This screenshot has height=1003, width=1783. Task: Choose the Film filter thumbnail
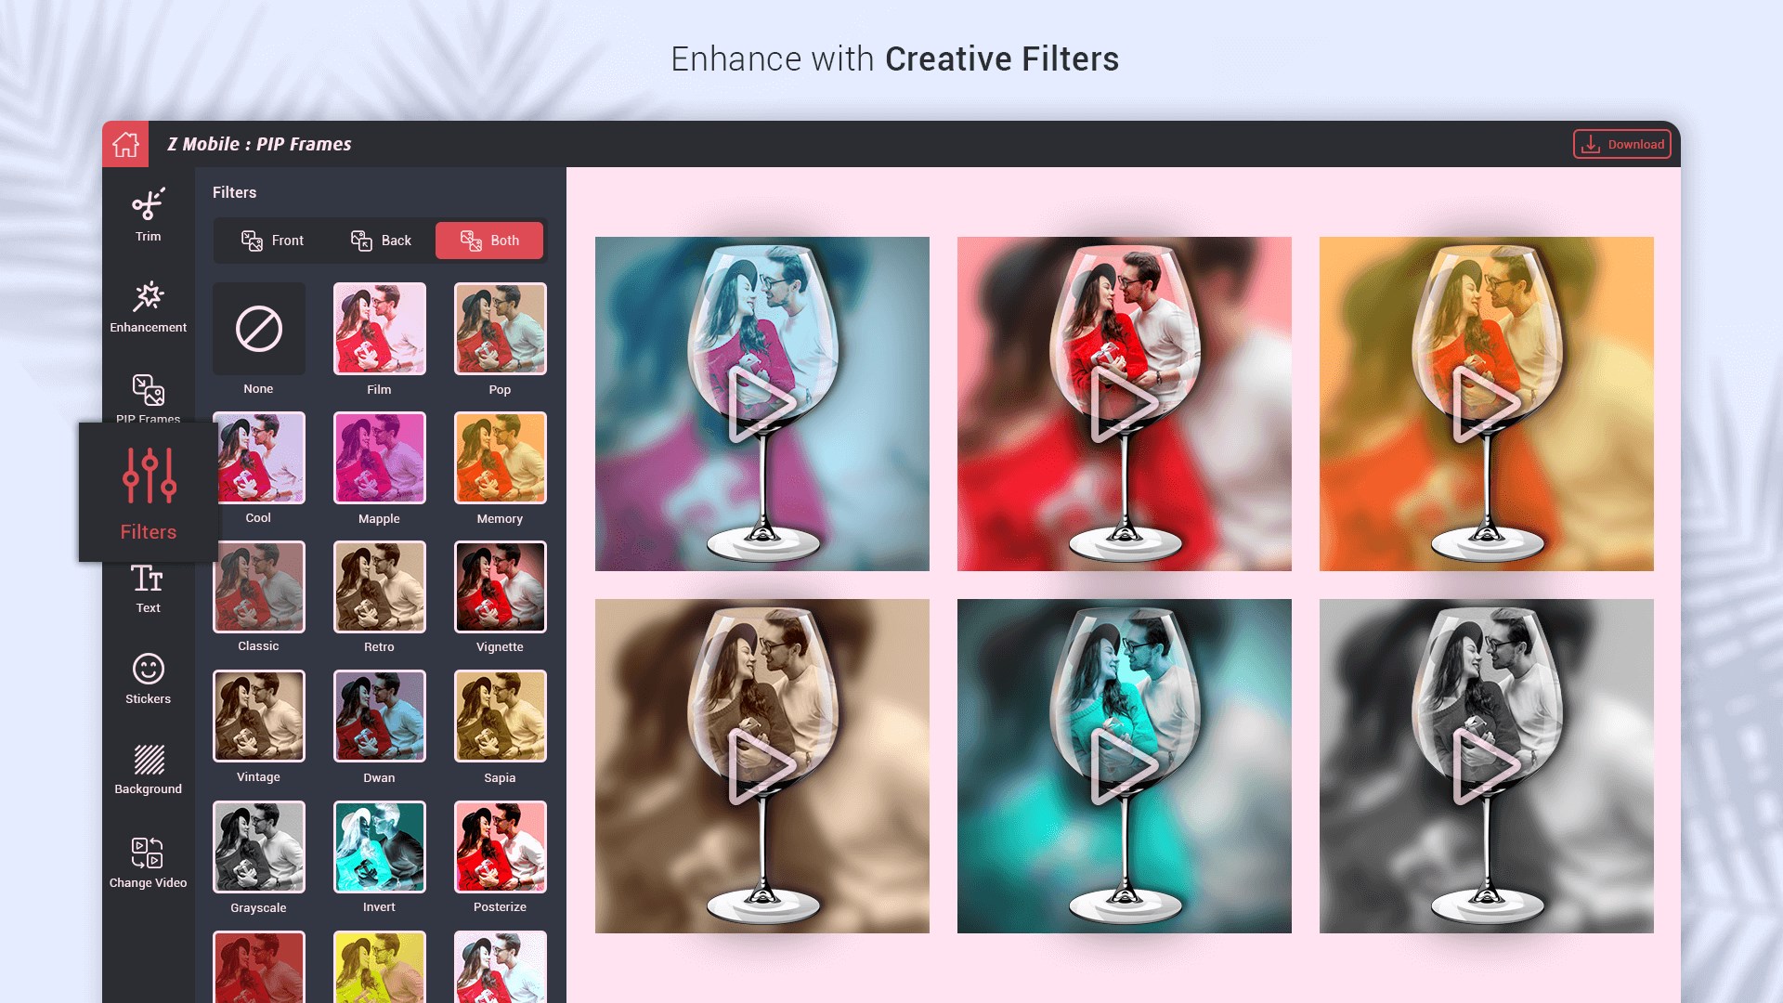[380, 329]
